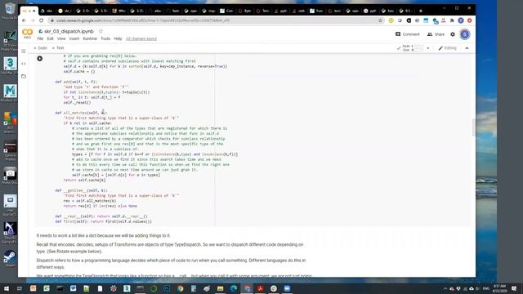The width and height of the screenshot is (523, 294).
Task: Click the paragraph starting 'It needs to work a lot like a dict'
Action: pyautogui.click(x=104, y=235)
